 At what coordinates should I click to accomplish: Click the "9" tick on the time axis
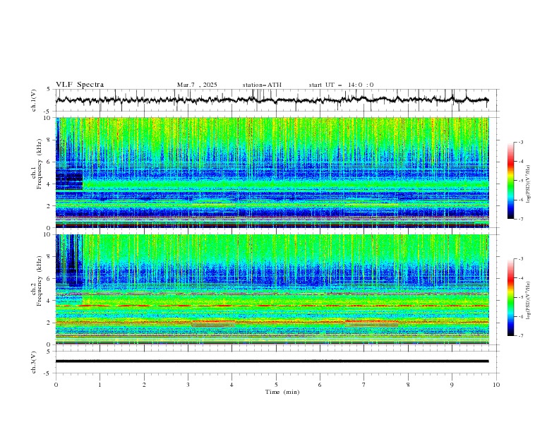coord(452,385)
